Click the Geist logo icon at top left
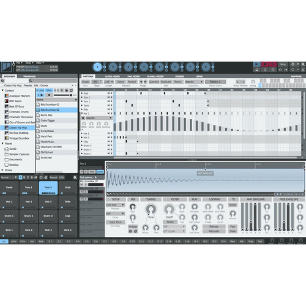 pyautogui.click(x=6, y=67)
